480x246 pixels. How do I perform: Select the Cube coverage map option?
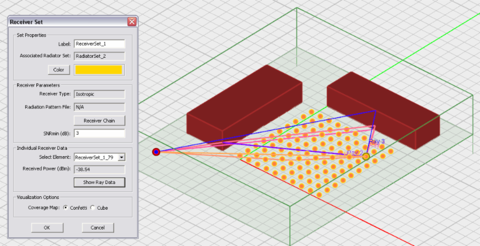click(93, 207)
